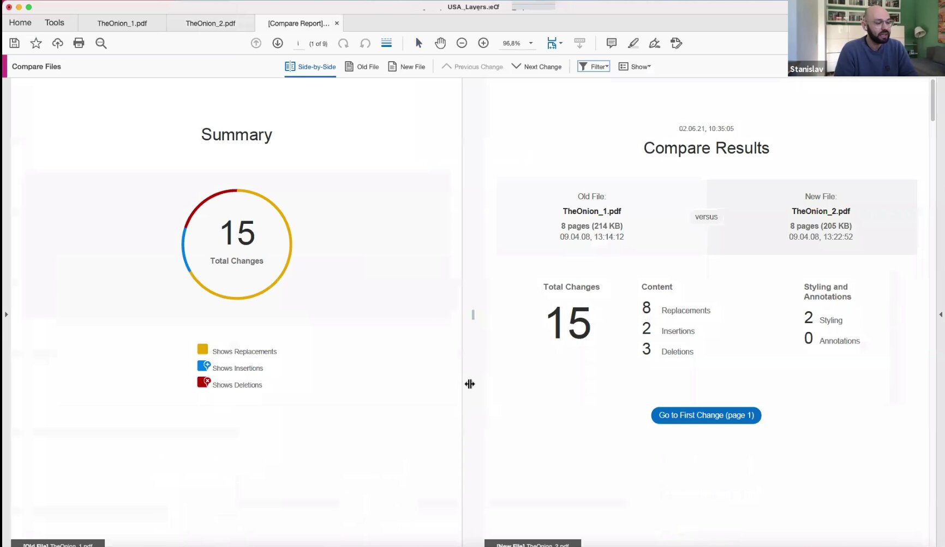Rotate the view clockwise
Image resolution: width=945 pixels, height=547 pixels.
(x=343, y=43)
